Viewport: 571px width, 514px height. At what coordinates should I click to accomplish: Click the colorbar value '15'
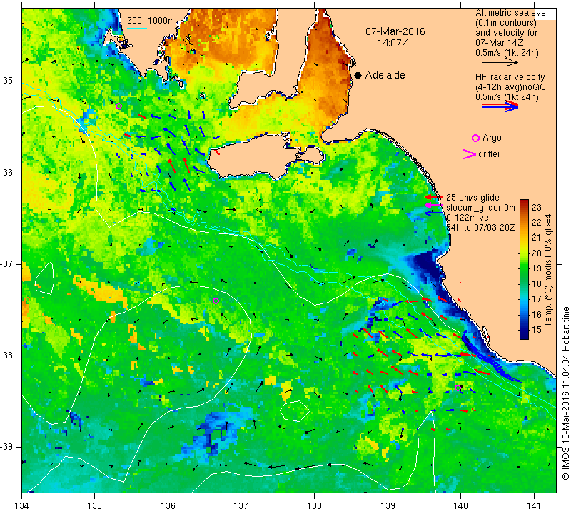(537, 330)
